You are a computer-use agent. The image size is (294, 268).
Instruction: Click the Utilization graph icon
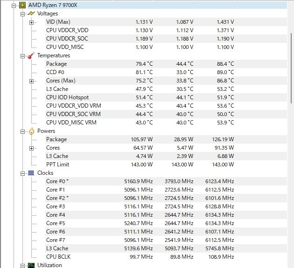[31, 265]
